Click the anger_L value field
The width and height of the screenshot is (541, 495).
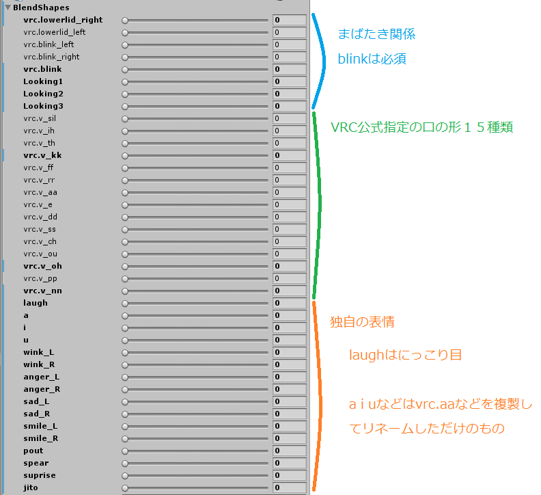pyautogui.click(x=289, y=377)
